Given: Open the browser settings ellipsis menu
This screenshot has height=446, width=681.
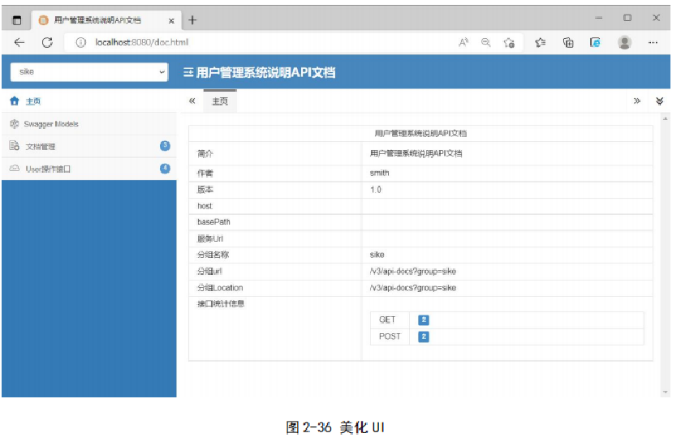Looking at the screenshot, I should [653, 42].
